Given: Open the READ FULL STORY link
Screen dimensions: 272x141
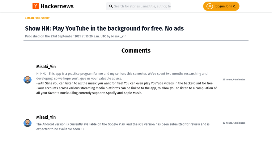Looking at the screenshot, I should 37,18.
